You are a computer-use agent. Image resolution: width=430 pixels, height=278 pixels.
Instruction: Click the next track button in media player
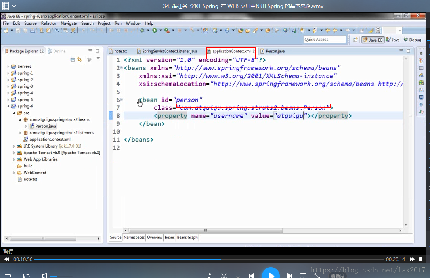(290, 275)
